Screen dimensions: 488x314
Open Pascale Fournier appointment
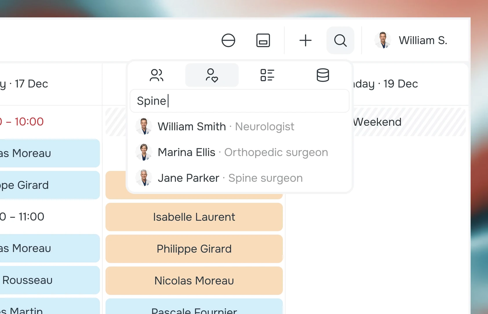pos(194,306)
